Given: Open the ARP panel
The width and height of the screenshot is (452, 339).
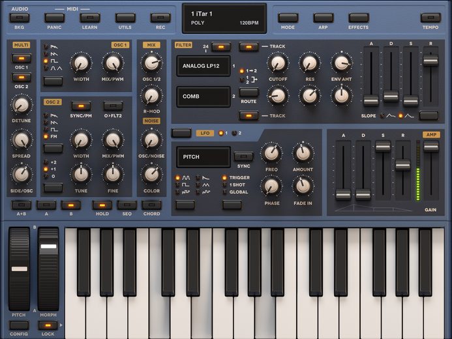Looking at the screenshot, I should click(x=323, y=18).
